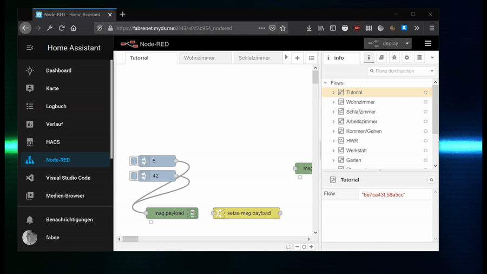Reset workspace zoom with circle button
The height and width of the screenshot is (274, 487).
[x=304, y=247]
